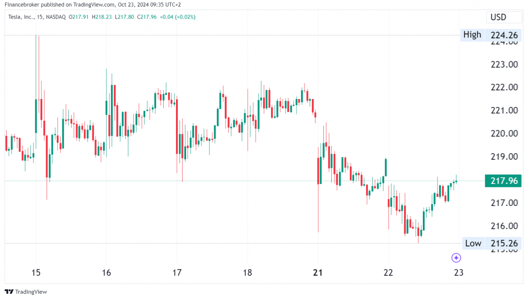The width and height of the screenshot is (528, 297).
Task: Click the Tesla, Inc. symbol title
Action: (23, 17)
